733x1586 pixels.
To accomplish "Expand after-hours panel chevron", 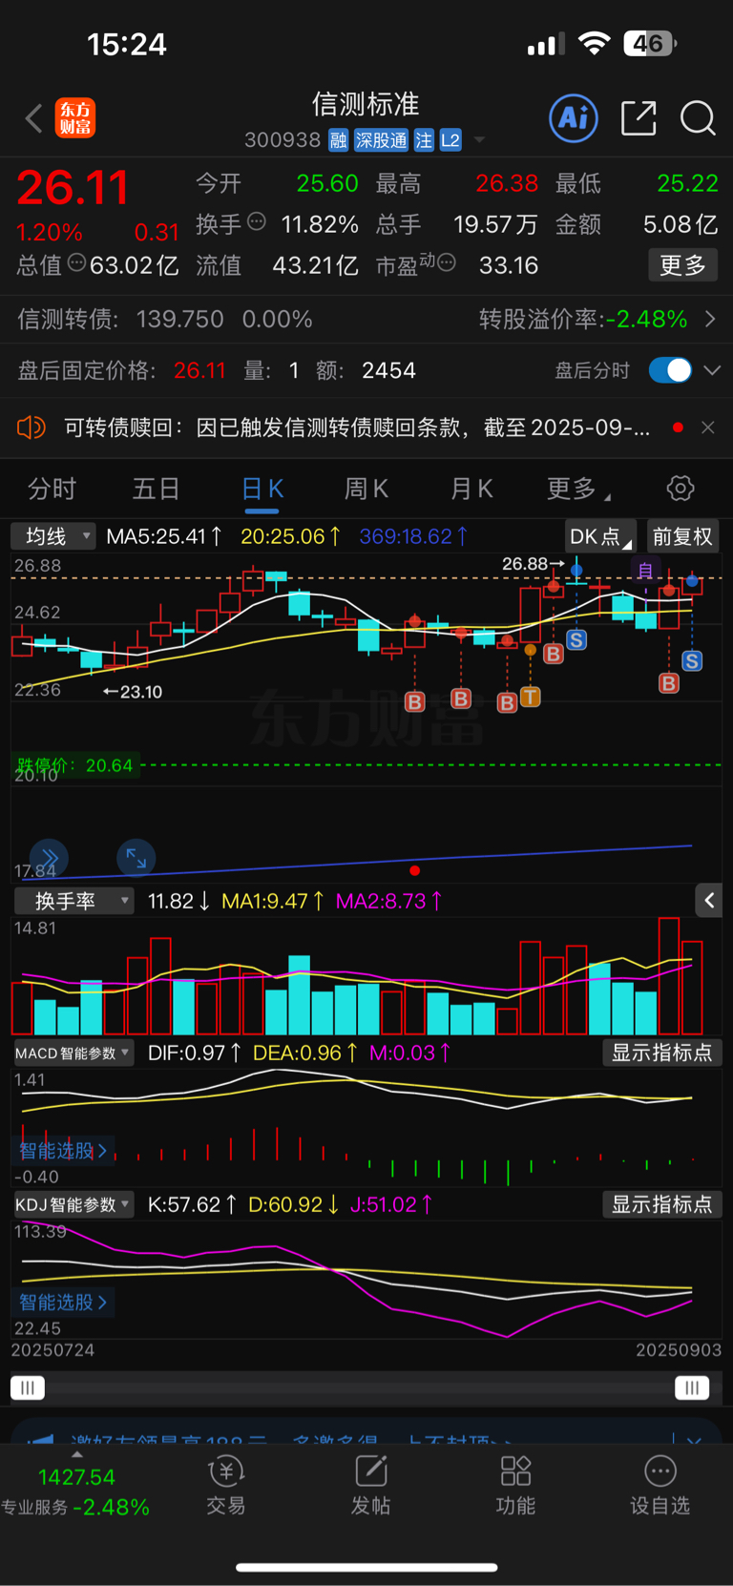I will click(712, 370).
